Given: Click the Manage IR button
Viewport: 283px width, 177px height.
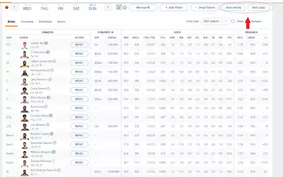Looking at the screenshot, I should pyautogui.click(x=143, y=8).
